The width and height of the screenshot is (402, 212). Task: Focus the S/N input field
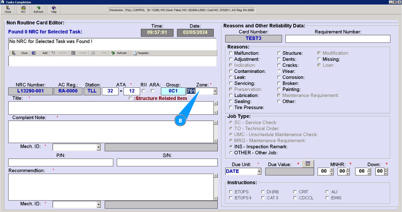[167, 162]
